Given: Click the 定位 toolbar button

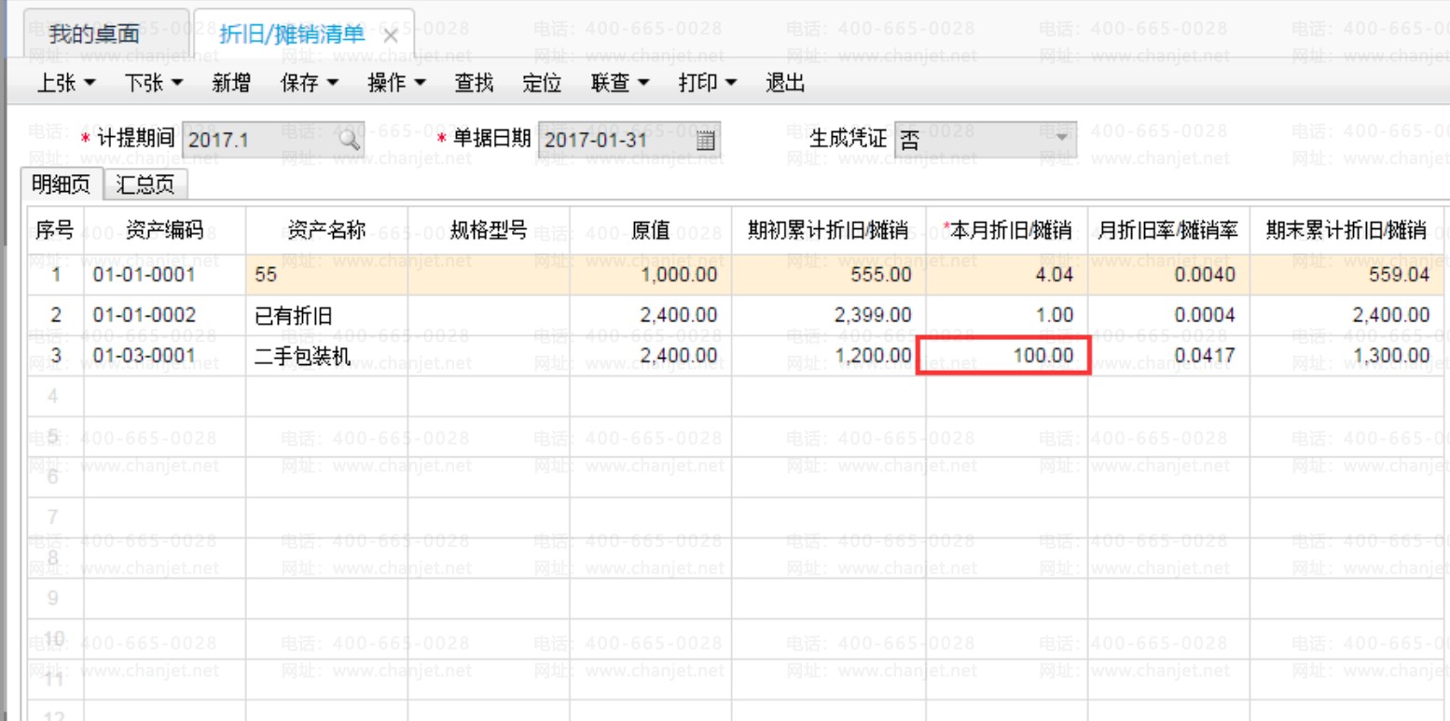Looking at the screenshot, I should tap(542, 83).
